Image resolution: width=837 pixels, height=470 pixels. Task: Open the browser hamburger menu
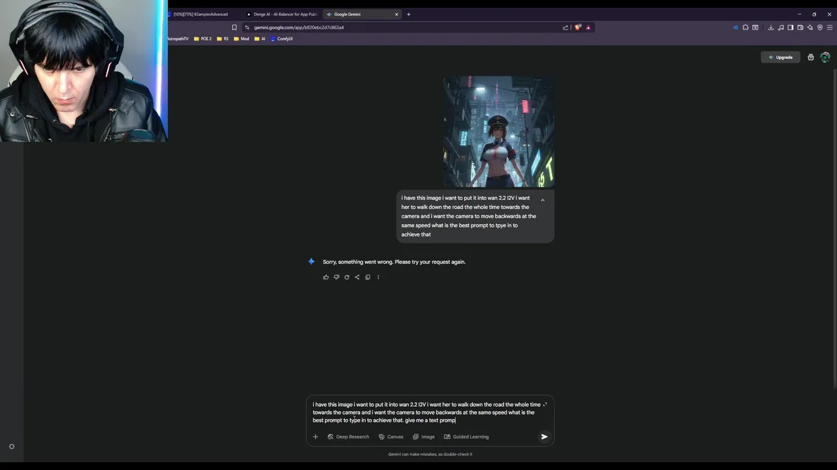point(830,27)
